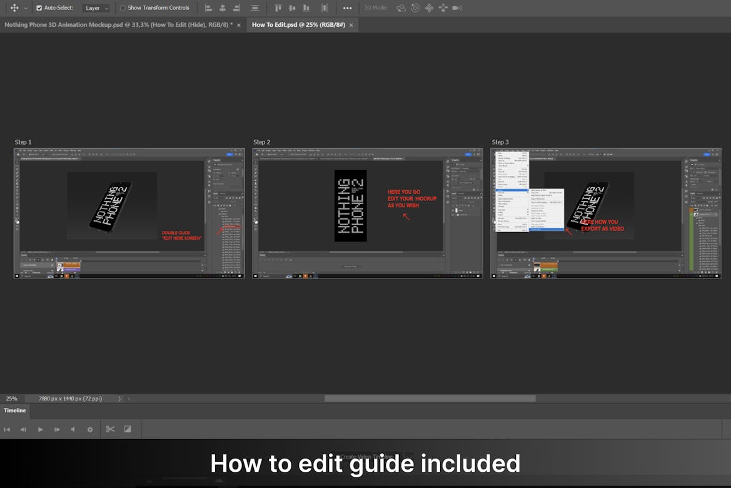Screen dimensions: 731x488
Task: Click the align horizontal centers icon
Action: tap(222, 8)
